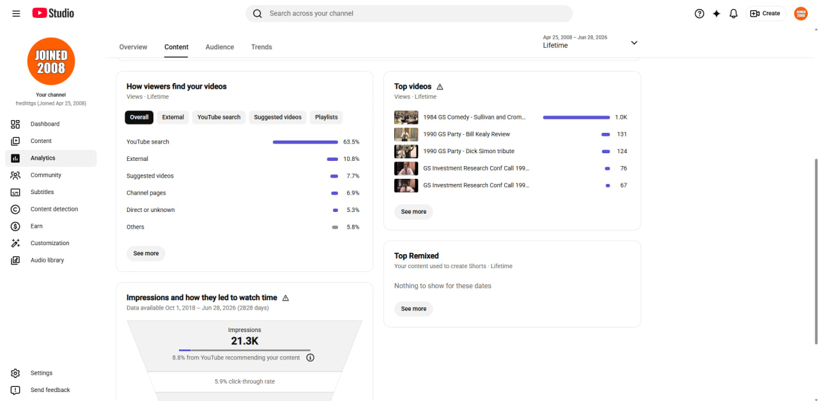Click the Customization wand icon
Viewport: 818px width, 401px height.
point(15,243)
